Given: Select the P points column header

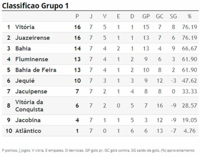Looking at the screenshot, I should [77, 16].
